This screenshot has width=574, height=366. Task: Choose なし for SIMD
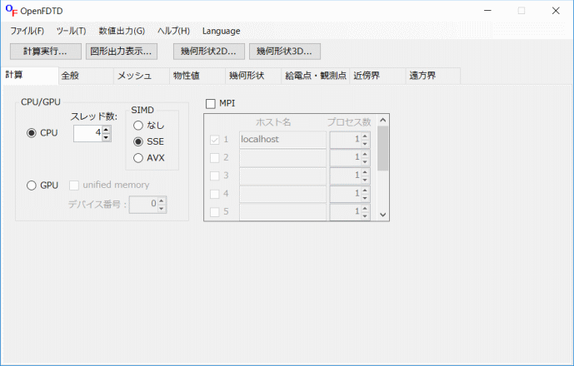[x=138, y=126]
